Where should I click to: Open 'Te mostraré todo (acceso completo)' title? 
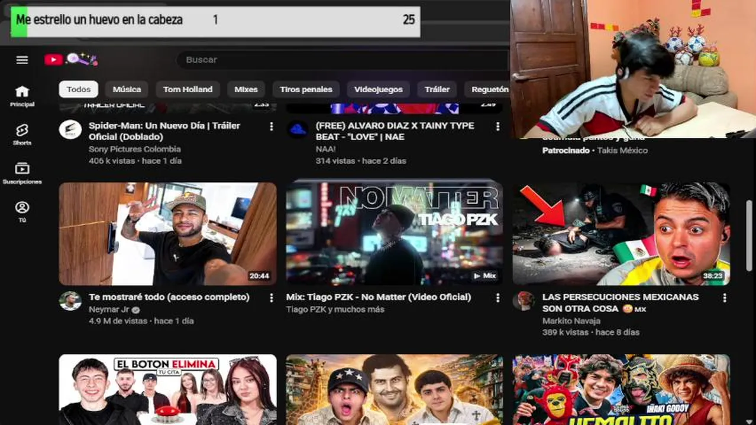click(x=169, y=297)
